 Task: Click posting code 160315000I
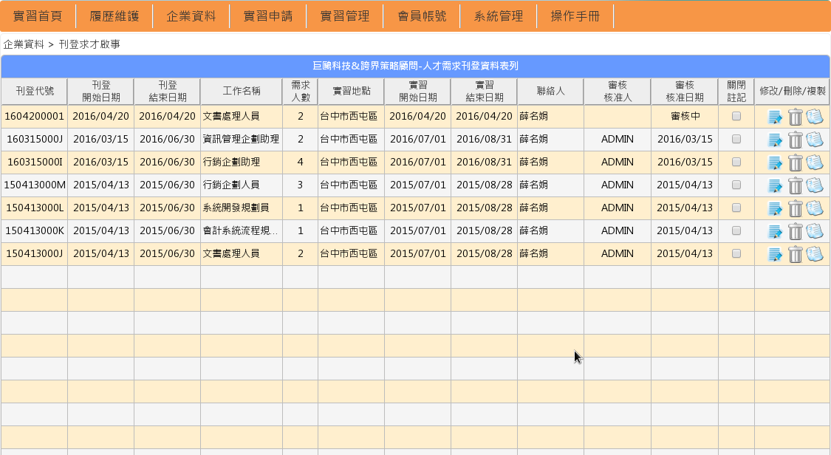tap(35, 162)
